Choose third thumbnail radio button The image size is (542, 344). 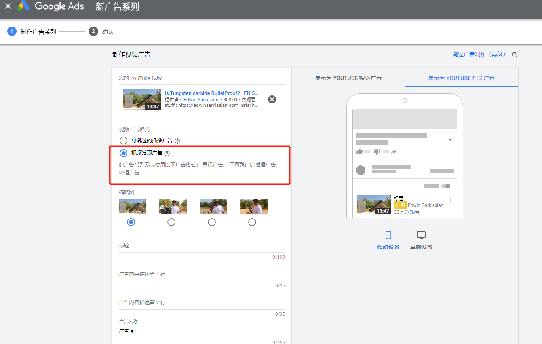(212, 222)
